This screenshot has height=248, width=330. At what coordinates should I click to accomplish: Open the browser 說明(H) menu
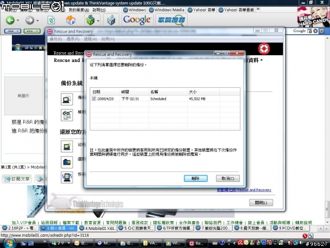(98, 10)
